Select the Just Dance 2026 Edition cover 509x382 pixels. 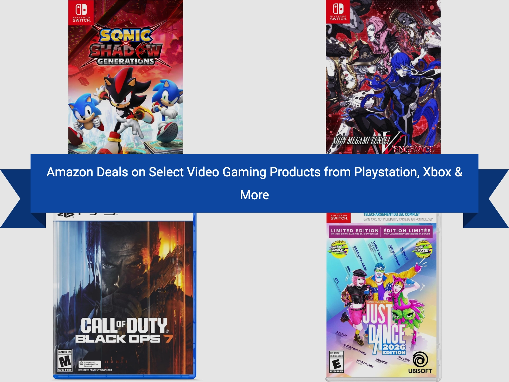click(x=383, y=297)
